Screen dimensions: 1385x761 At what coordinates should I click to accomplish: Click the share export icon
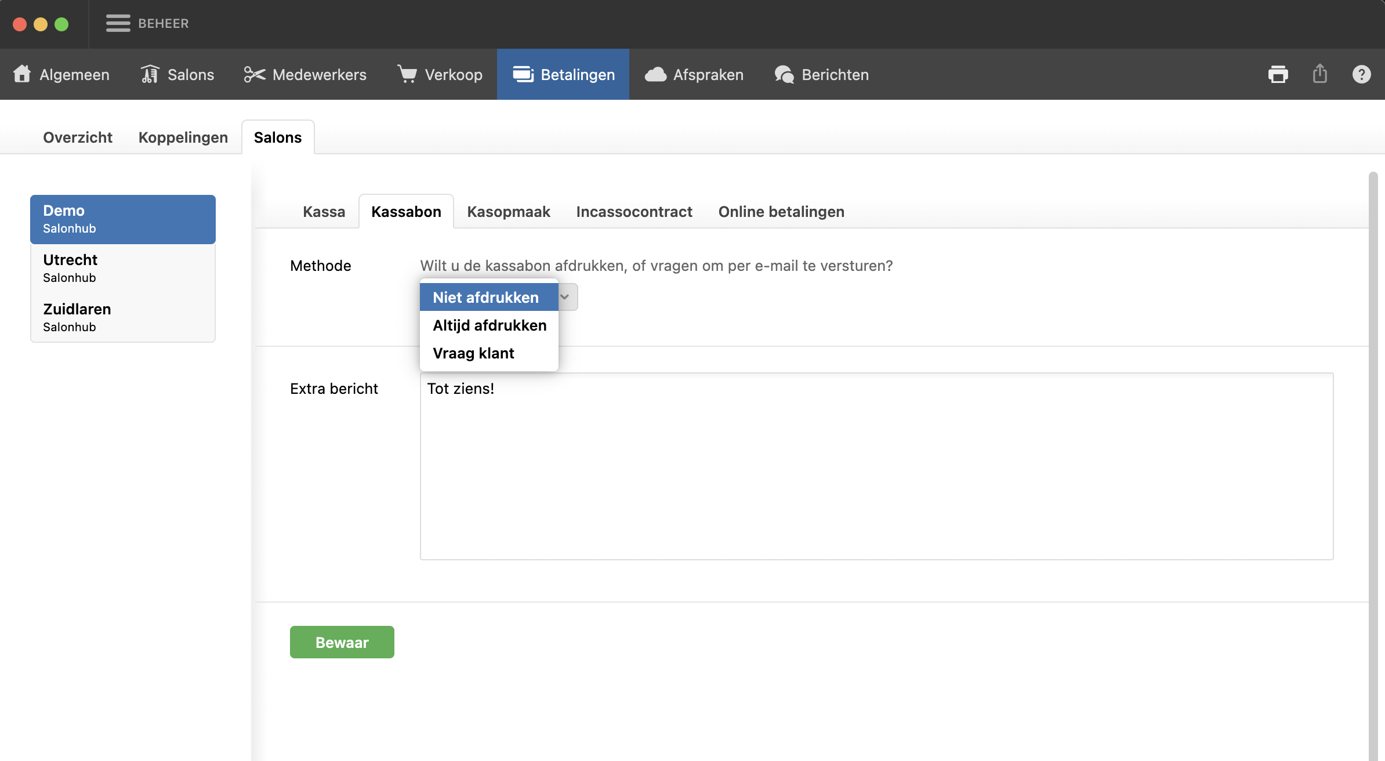[x=1320, y=74]
